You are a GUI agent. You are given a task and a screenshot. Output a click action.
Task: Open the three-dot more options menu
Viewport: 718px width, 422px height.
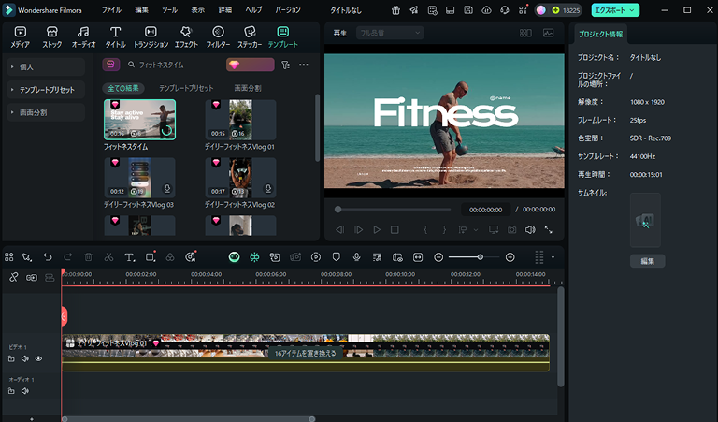[304, 65]
